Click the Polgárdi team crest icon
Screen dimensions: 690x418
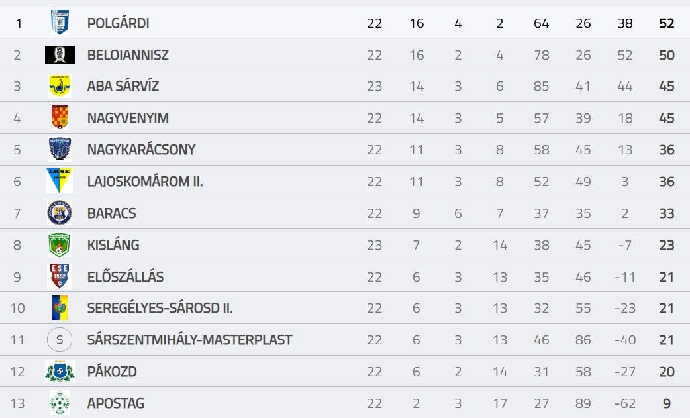tap(60, 23)
